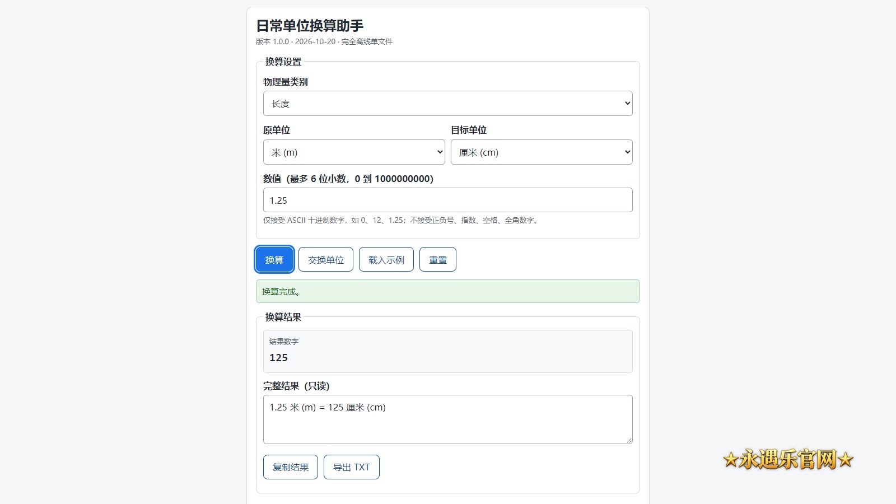Screen dimensions: 896x504
Task: Click the 数值（最多 6 位小数）label
Action: [348, 179]
